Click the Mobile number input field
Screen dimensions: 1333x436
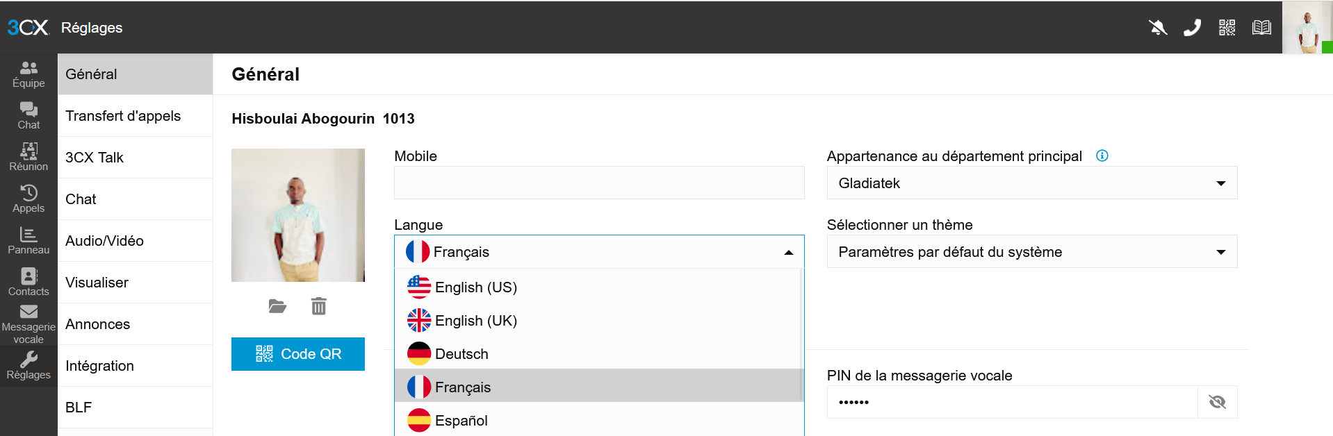tap(598, 183)
